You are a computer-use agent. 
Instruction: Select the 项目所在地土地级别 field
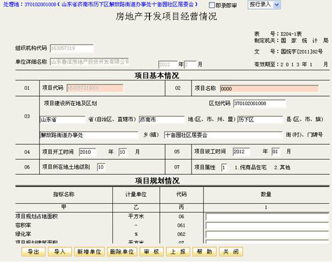click(101, 167)
